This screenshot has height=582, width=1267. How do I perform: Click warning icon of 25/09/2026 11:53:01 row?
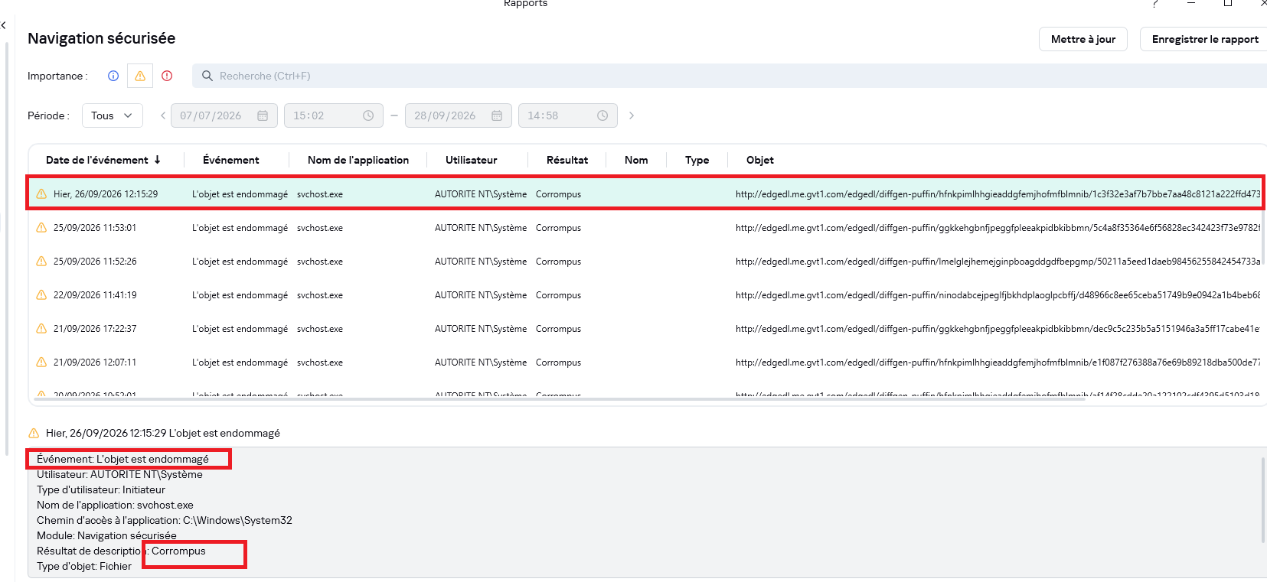point(41,227)
